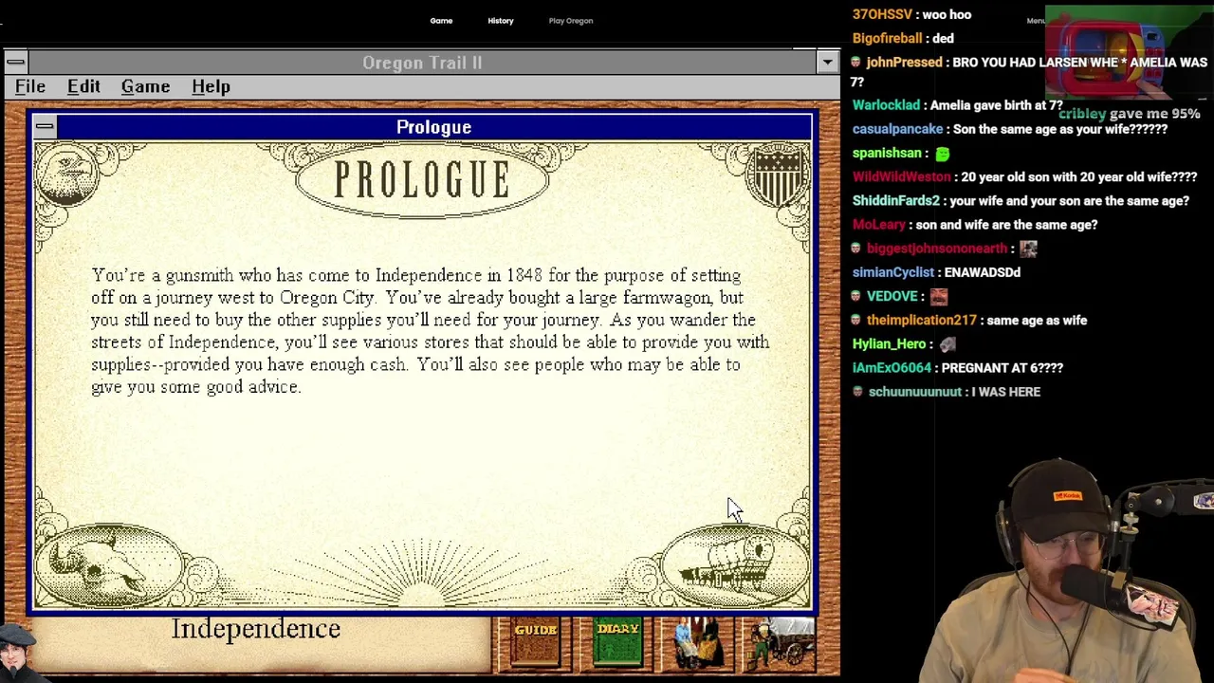Click the emote in biggestjohnsononearth's message
This screenshot has height=683, width=1214.
pyautogui.click(x=1028, y=249)
